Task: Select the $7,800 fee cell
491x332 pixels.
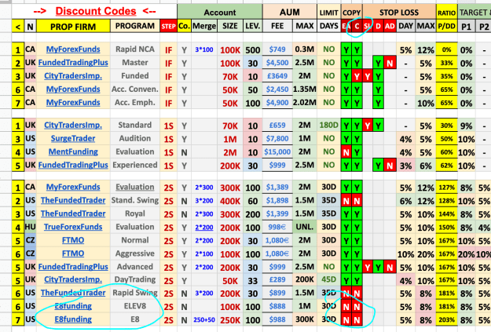Action: click(x=277, y=139)
